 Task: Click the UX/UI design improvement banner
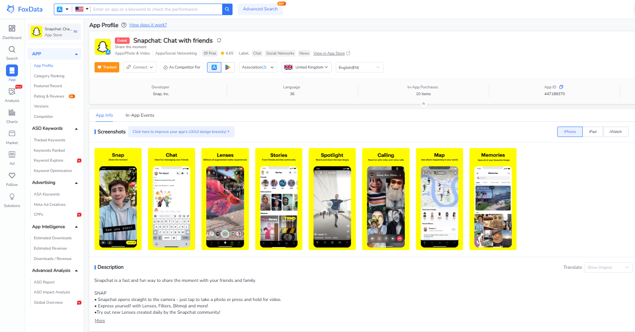pos(181,132)
